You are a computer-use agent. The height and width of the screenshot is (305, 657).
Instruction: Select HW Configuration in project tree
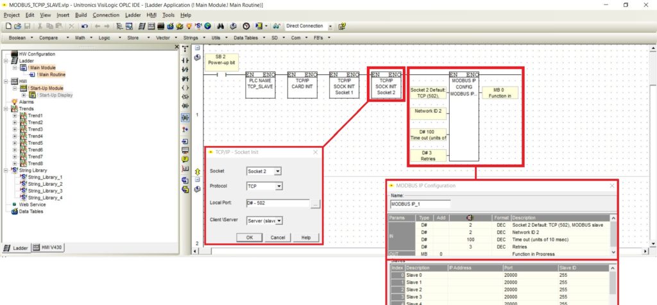(x=37, y=54)
